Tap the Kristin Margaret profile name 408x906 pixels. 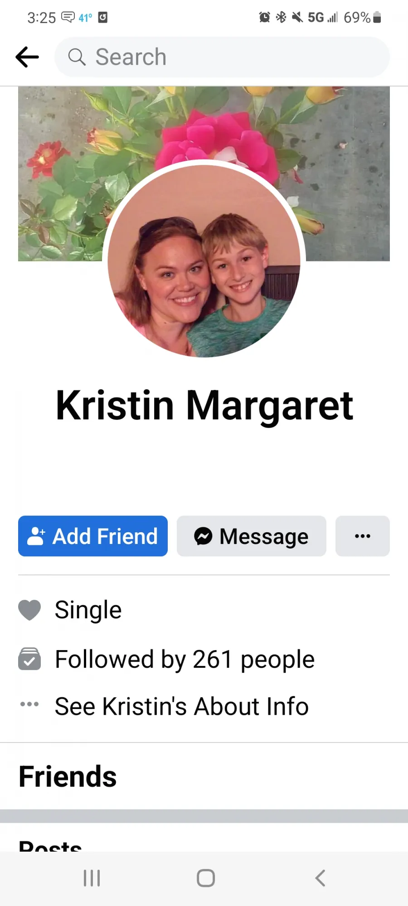[204, 405]
